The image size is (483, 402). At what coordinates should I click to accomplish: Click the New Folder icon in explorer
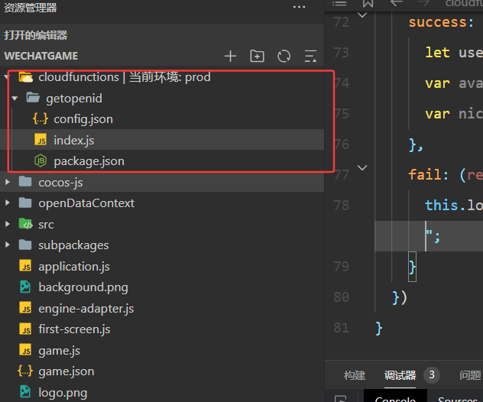click(257, 56)
